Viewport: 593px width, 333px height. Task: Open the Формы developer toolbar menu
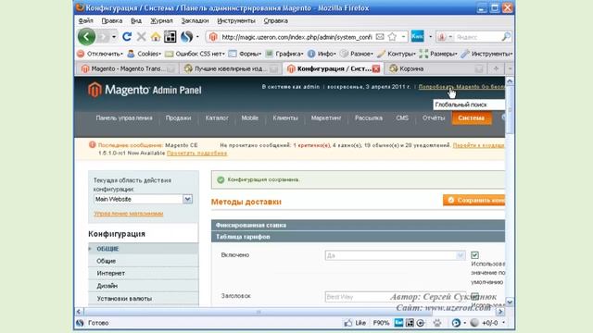(245, 54)
